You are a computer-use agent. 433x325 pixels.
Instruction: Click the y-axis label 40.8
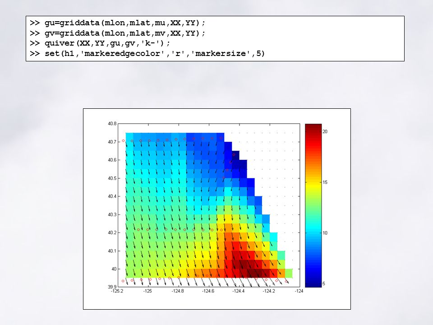tap(112, 124)
